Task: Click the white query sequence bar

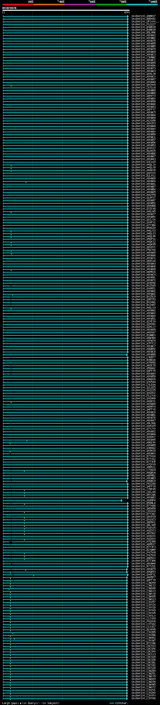Action: point(66,11)
